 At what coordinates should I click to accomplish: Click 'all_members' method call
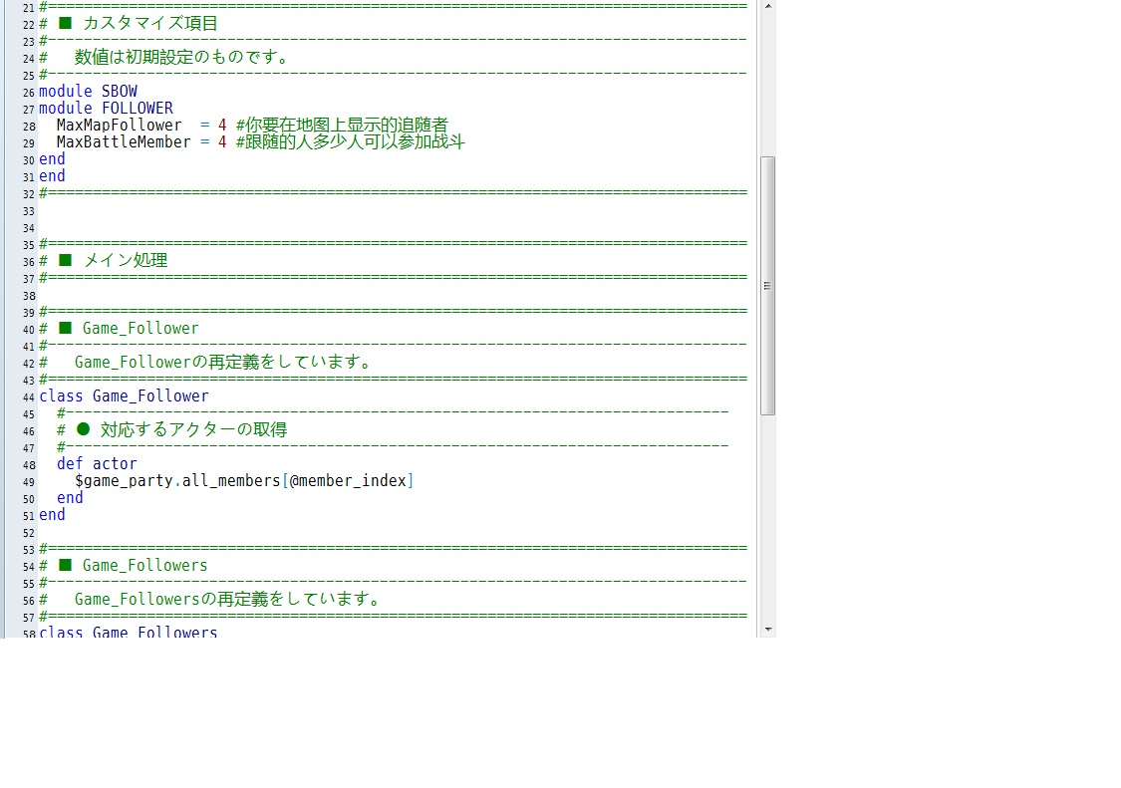[231, 480]
